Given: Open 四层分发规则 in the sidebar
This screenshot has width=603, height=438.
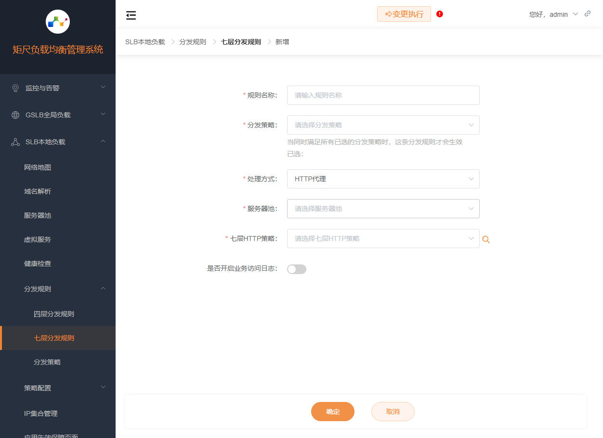Looking at the screenshot, I should tap(54, 314).
